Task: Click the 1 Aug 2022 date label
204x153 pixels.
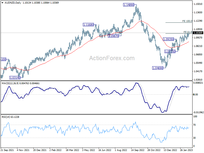Action: click(121, 150)
